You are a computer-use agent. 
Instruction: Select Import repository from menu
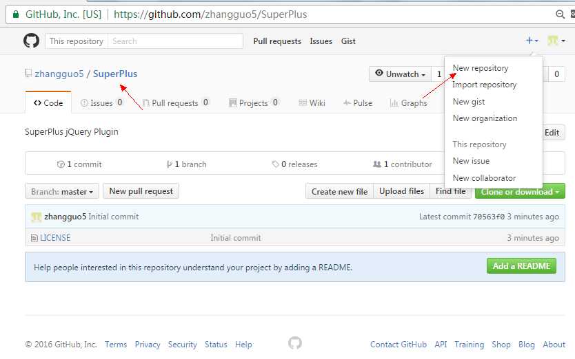[484, 85]
